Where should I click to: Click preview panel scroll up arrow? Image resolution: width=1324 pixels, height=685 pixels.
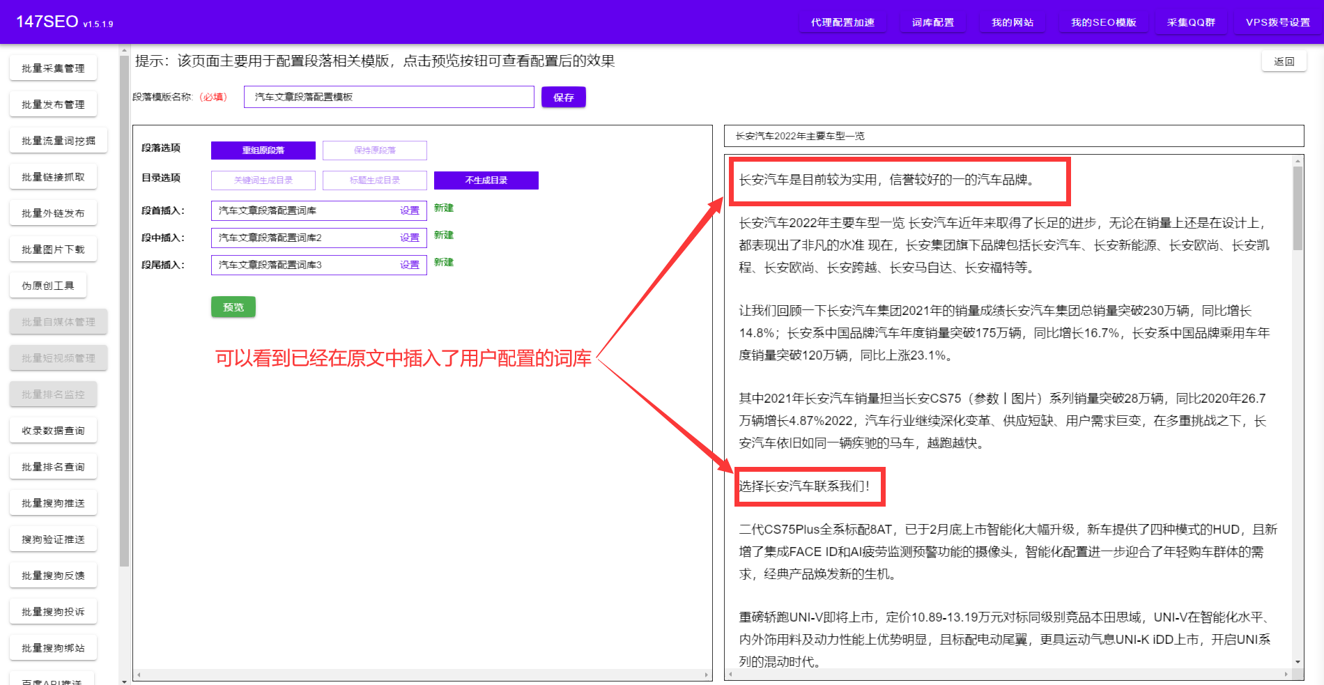click(x=1298, y=161)
